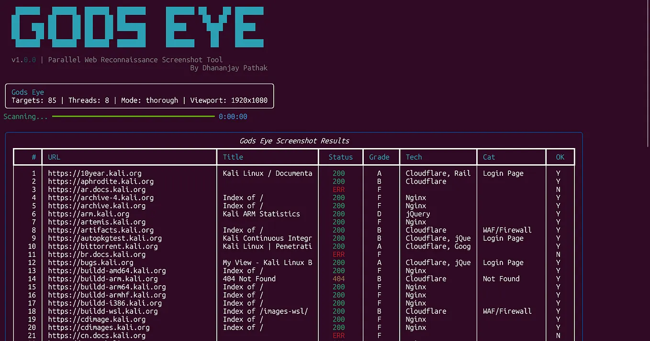Click the 404 status code for buildd-arm
The image size is (650, 341).
click(x=339, y=279)
